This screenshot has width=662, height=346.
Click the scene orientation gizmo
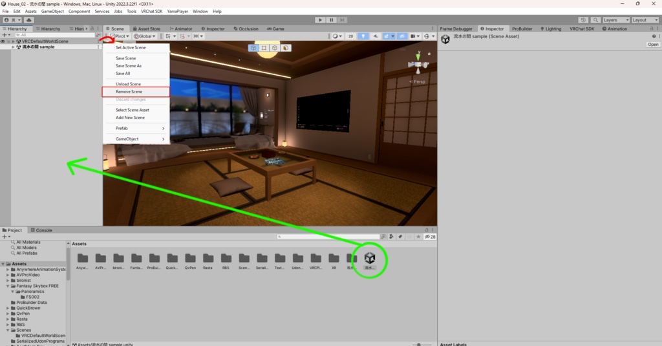click(418, 64)
